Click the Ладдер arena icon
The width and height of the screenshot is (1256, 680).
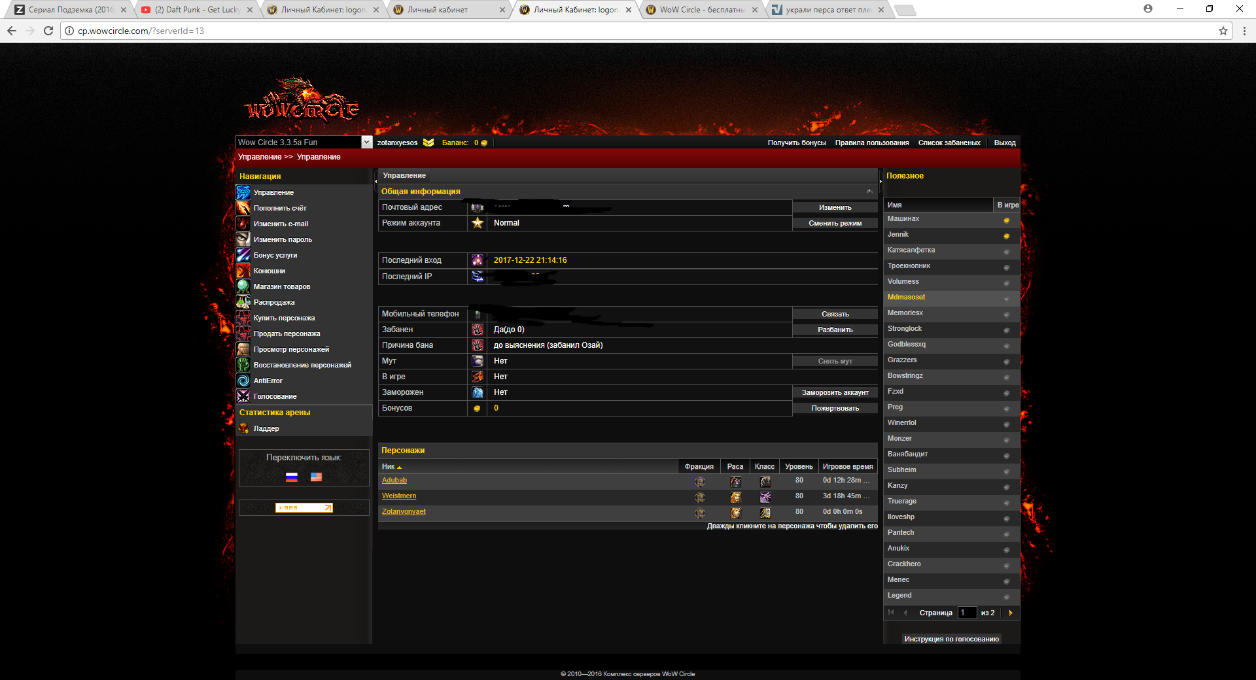point(243,428)
